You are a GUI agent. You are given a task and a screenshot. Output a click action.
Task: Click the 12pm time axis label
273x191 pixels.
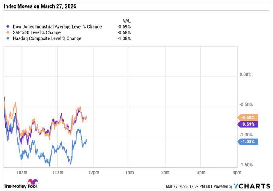93,172
